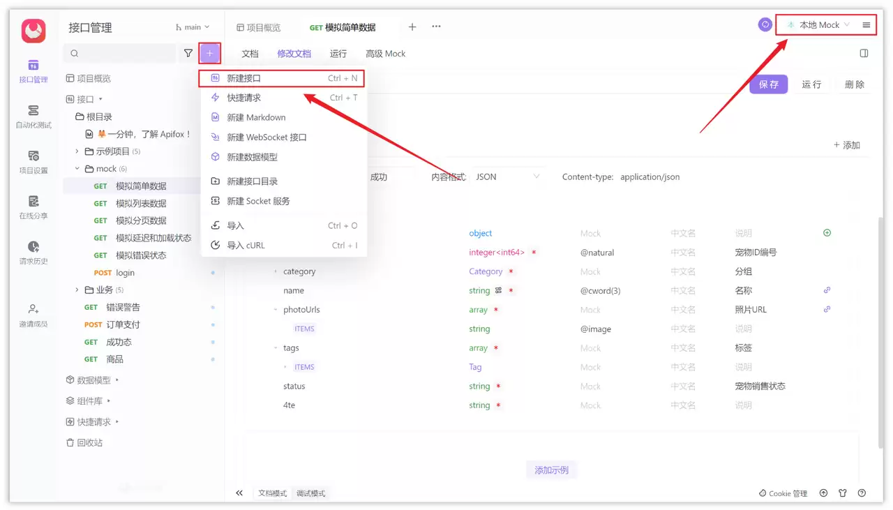
Task: Open 项目设置 sidebar section
Action: coord(33,162)
